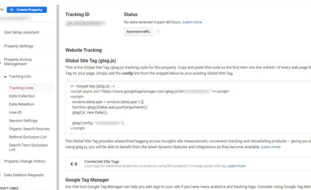Open Property Settings
This screenshot has width=311, height=190.
(x=19, y=46)
